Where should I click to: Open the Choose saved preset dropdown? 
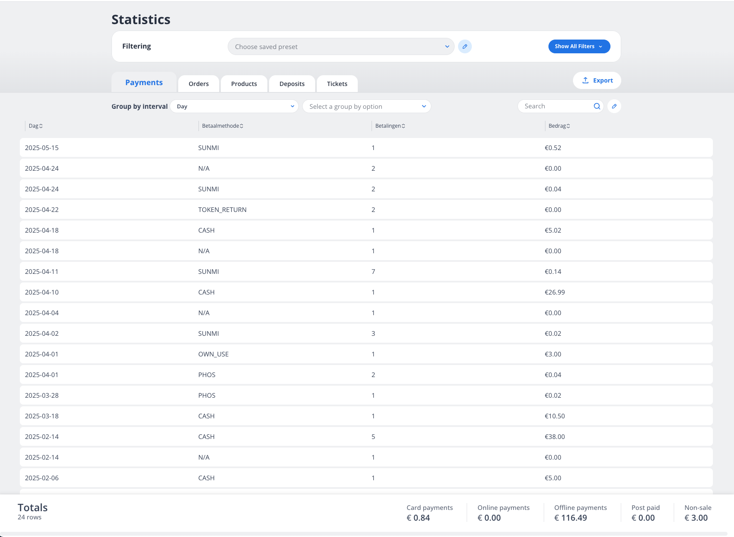click(341, 46)
